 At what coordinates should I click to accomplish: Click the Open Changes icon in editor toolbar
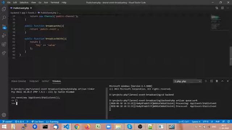click(x=217, y=8)
